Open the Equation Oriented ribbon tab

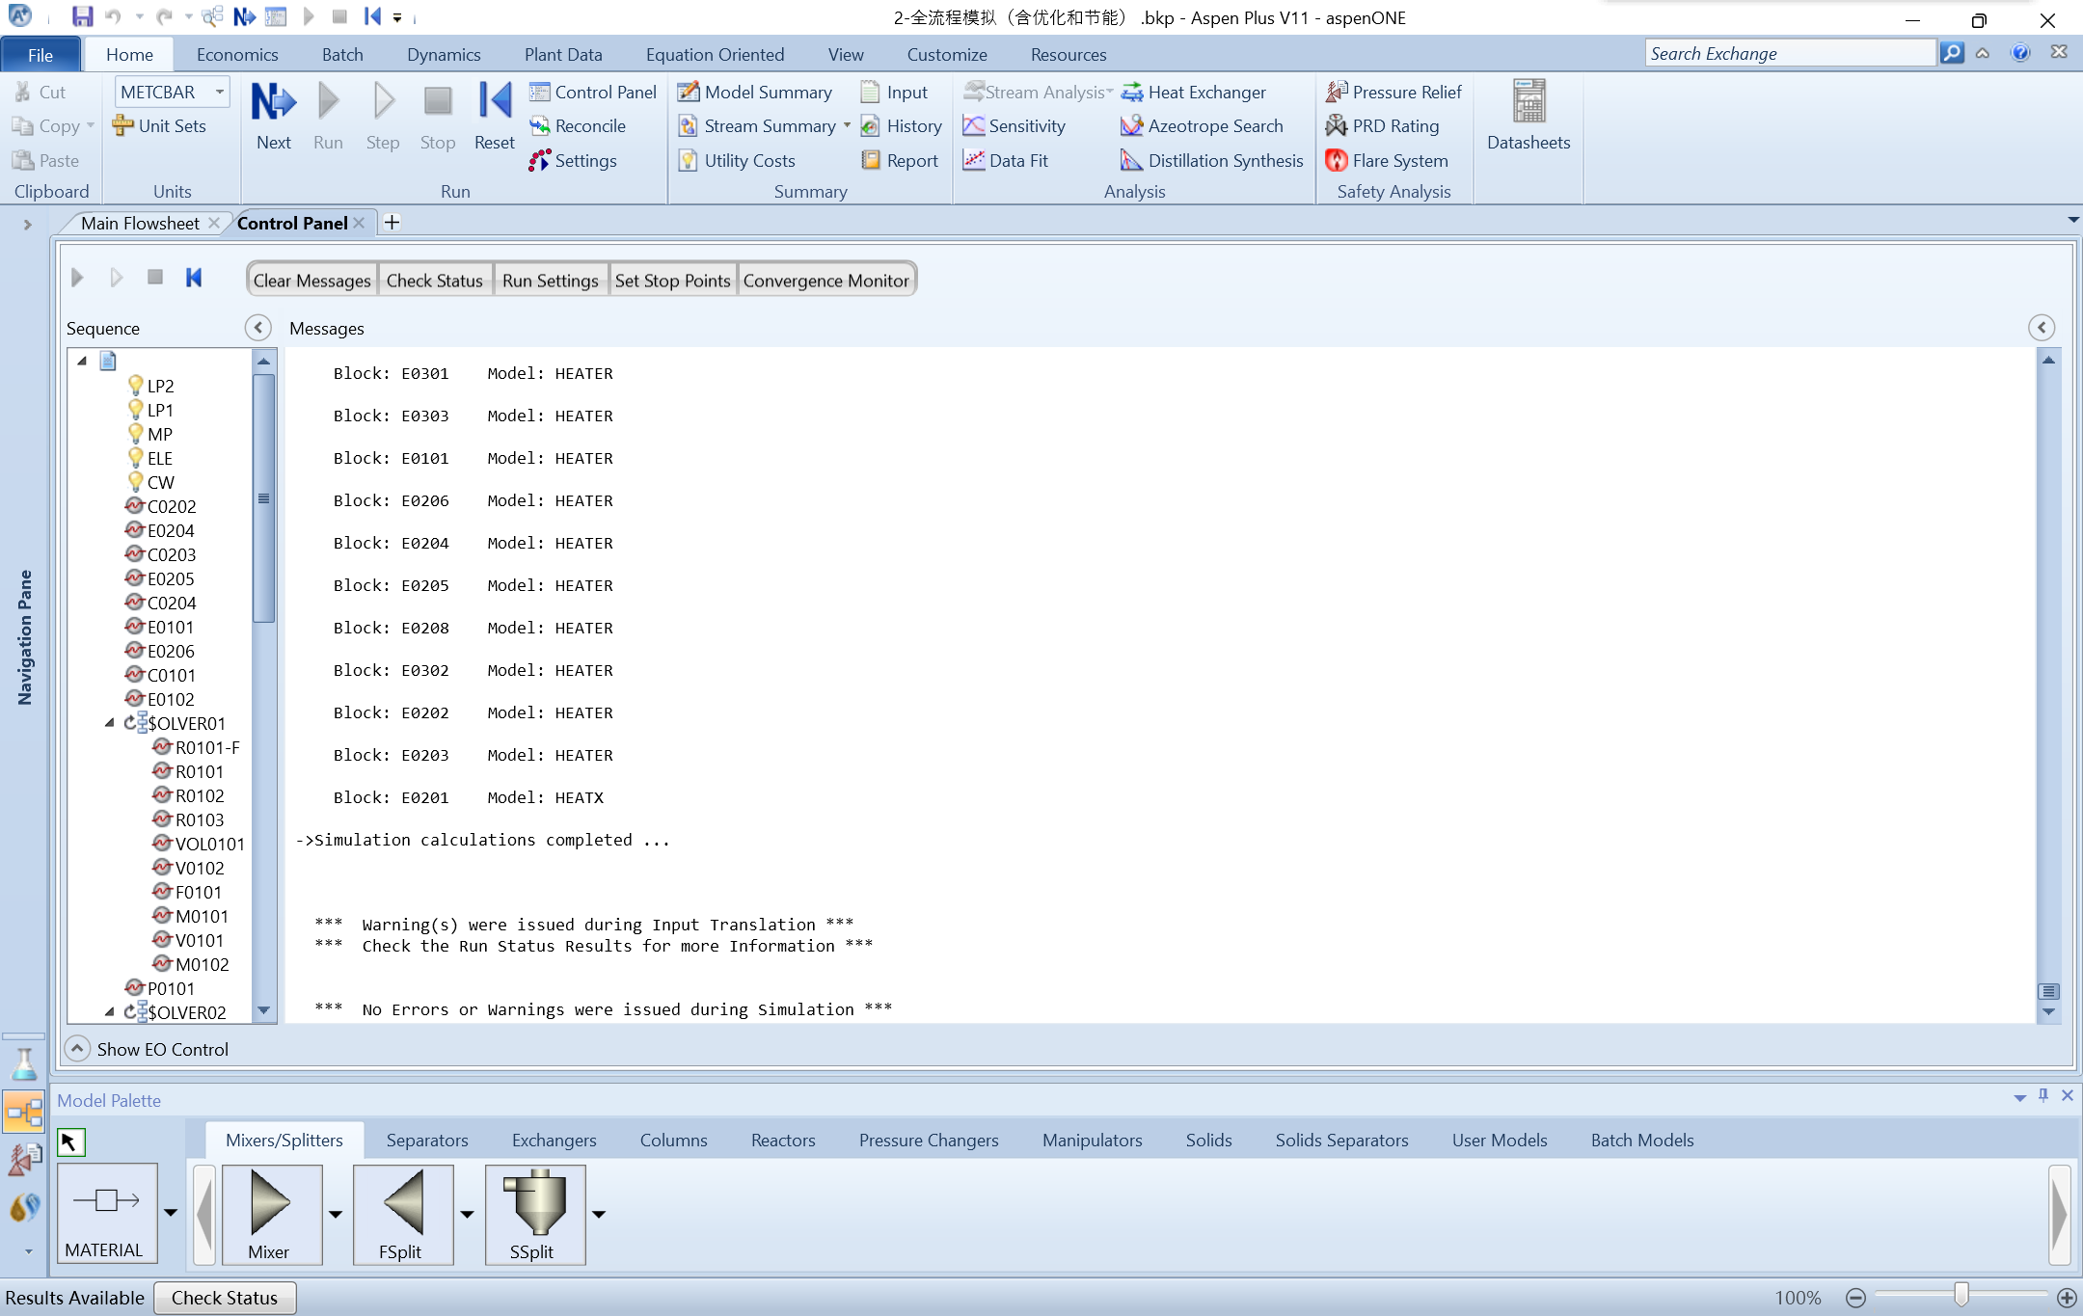pos(714,55)
